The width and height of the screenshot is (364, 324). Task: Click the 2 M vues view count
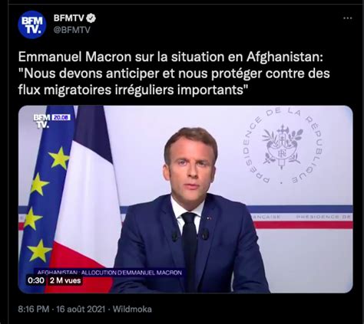click(x=65, y=280)
